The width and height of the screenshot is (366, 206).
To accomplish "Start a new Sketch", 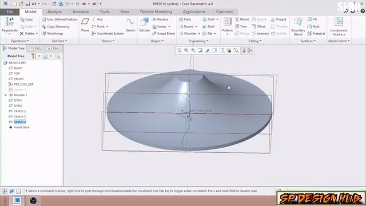I will tap(130, 25).
